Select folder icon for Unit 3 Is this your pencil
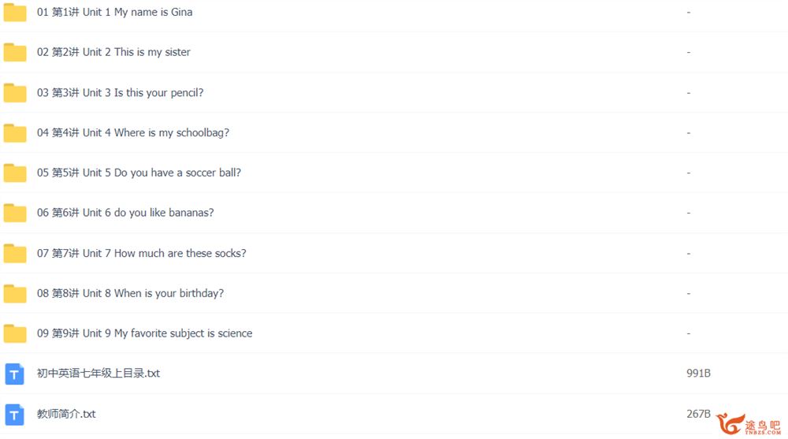Image resolution: width=788 pixels, height=439 pixels. pos(14,92)
